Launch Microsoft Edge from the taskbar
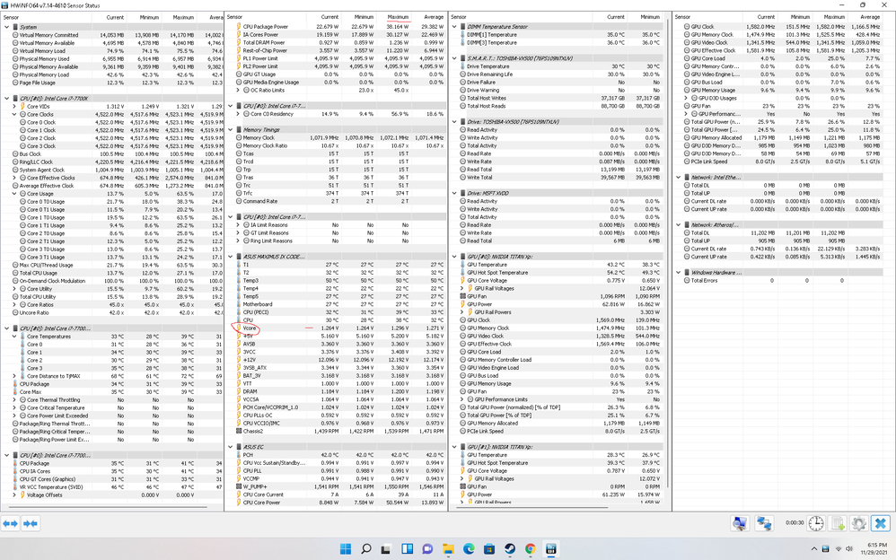This screenshot has width=896, height=560. click(x=469, y=549)
